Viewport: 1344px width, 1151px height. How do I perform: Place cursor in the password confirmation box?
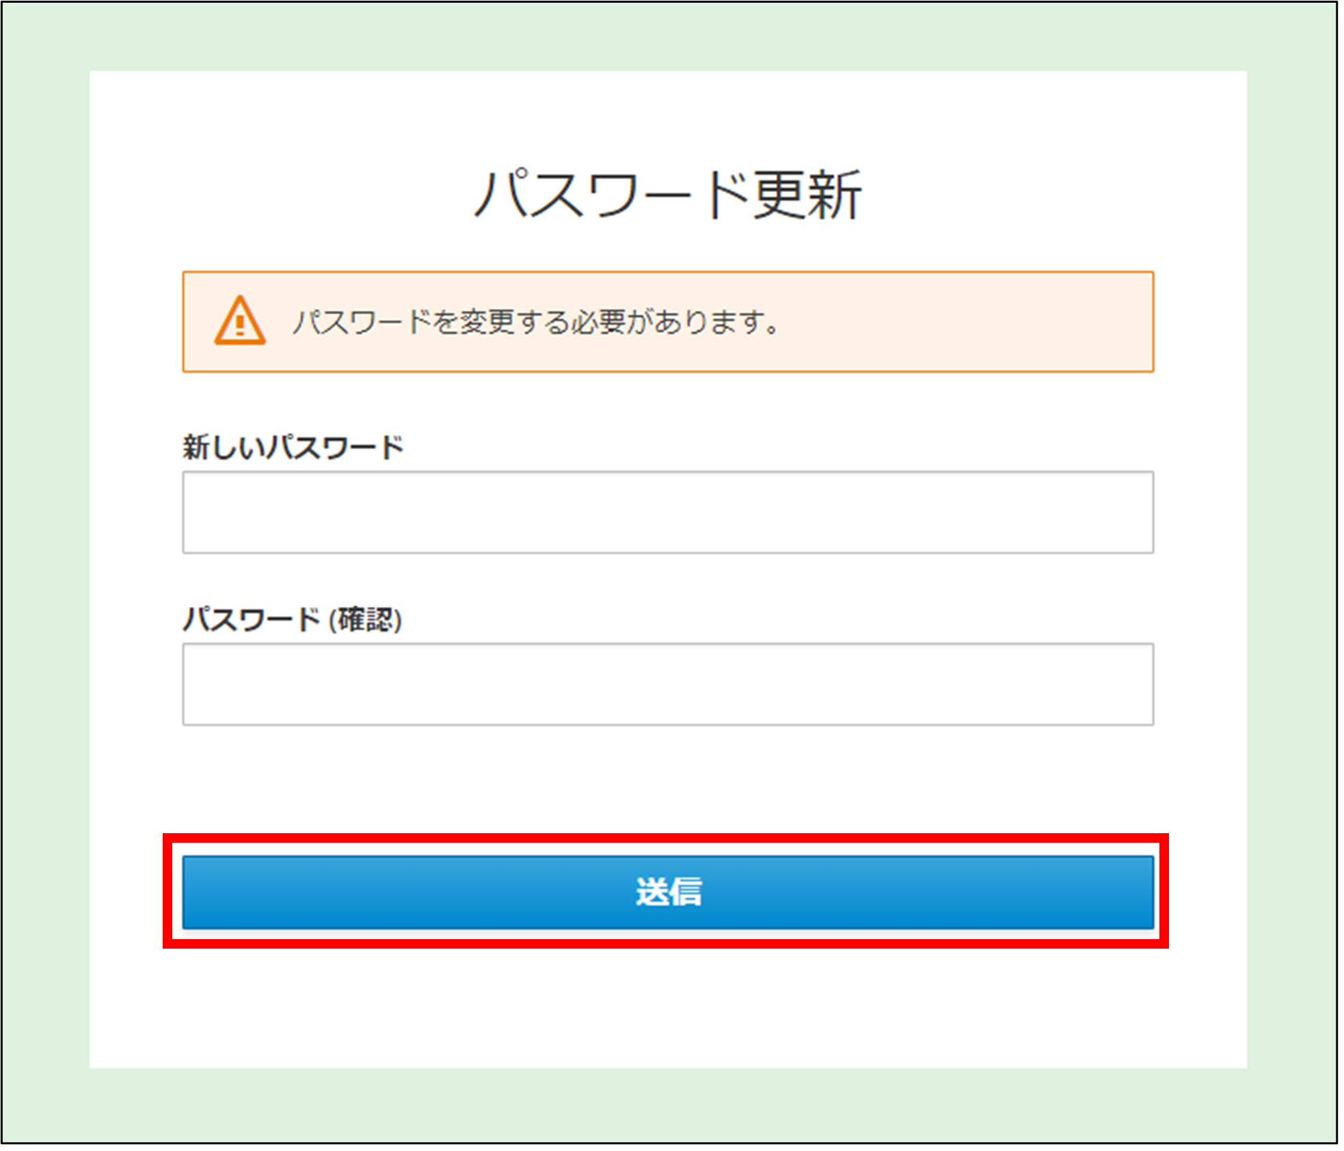(x=668, y=683)
